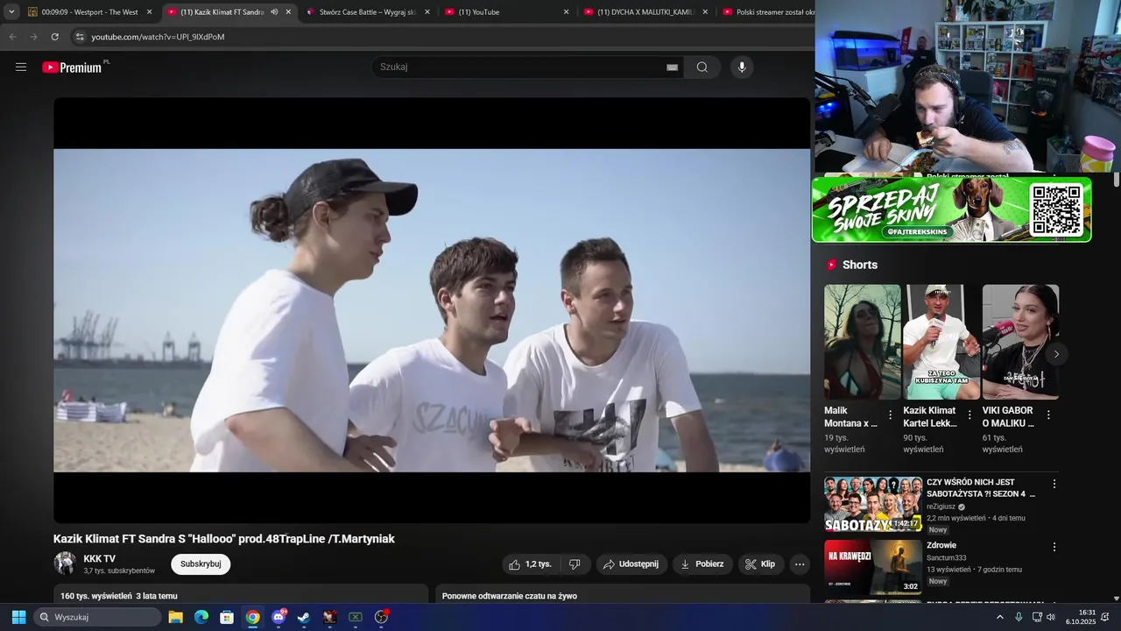1121x631 pixels.
Task: Open Zdrowie video thumbnail
Action: (873, 568)
